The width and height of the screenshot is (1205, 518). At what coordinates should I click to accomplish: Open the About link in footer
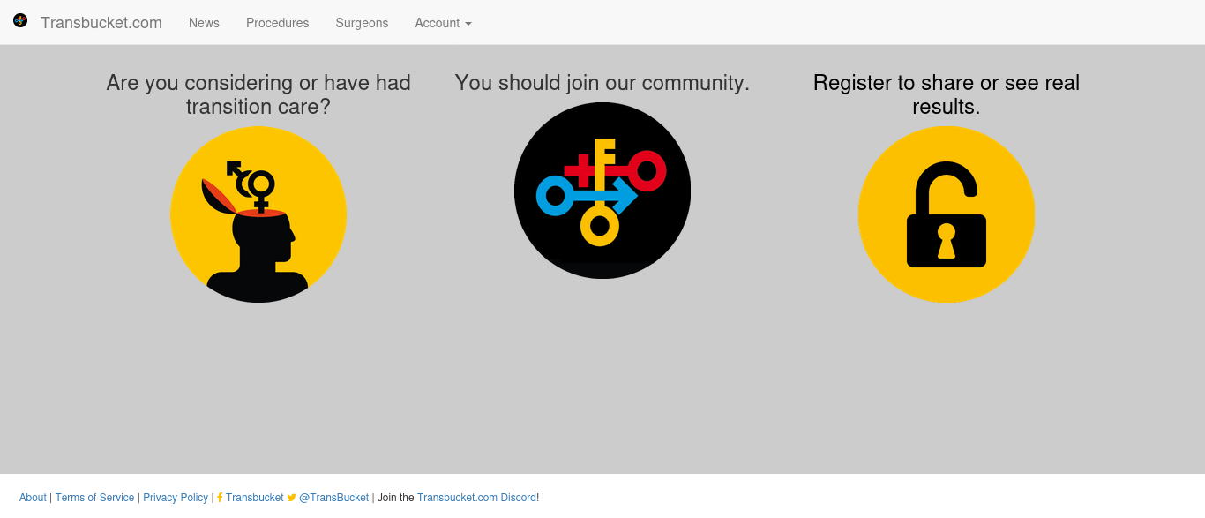coord(33,498)
